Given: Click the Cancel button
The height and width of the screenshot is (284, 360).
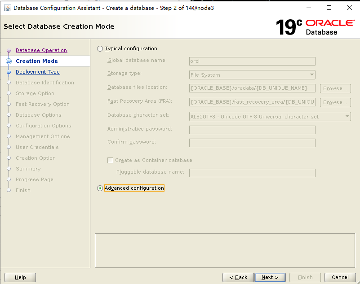Looking at the screenshot, I should (x=340, y=277).
